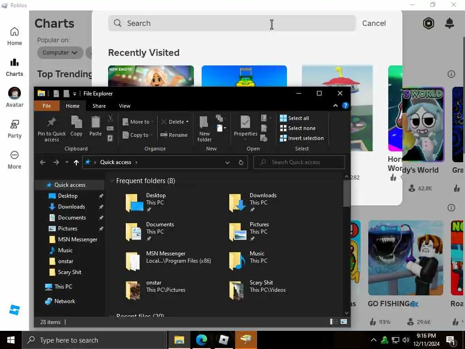
Task: Open Microsoft Edge from taskbar
Action: click(201, 340)
